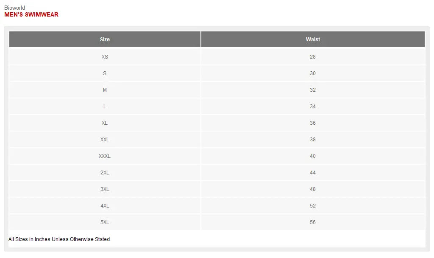Click the XL size cell
Viewport: 434px width, 258px height.
tap(105, 123)
